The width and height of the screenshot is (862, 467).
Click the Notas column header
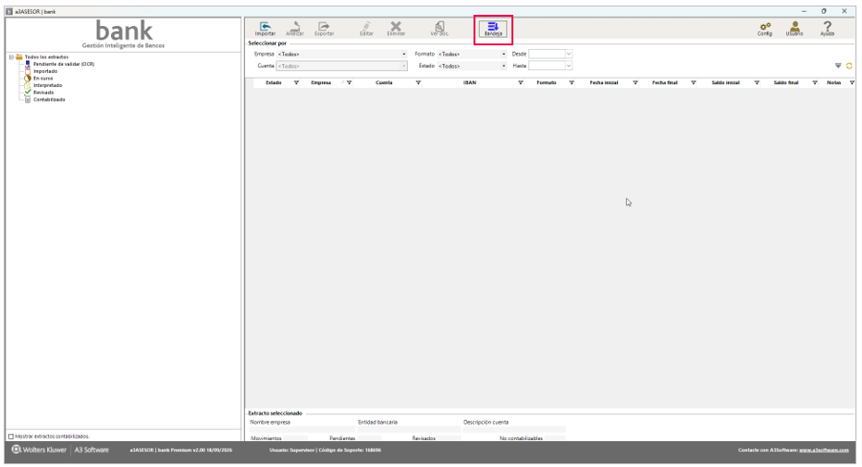[834, 83]
